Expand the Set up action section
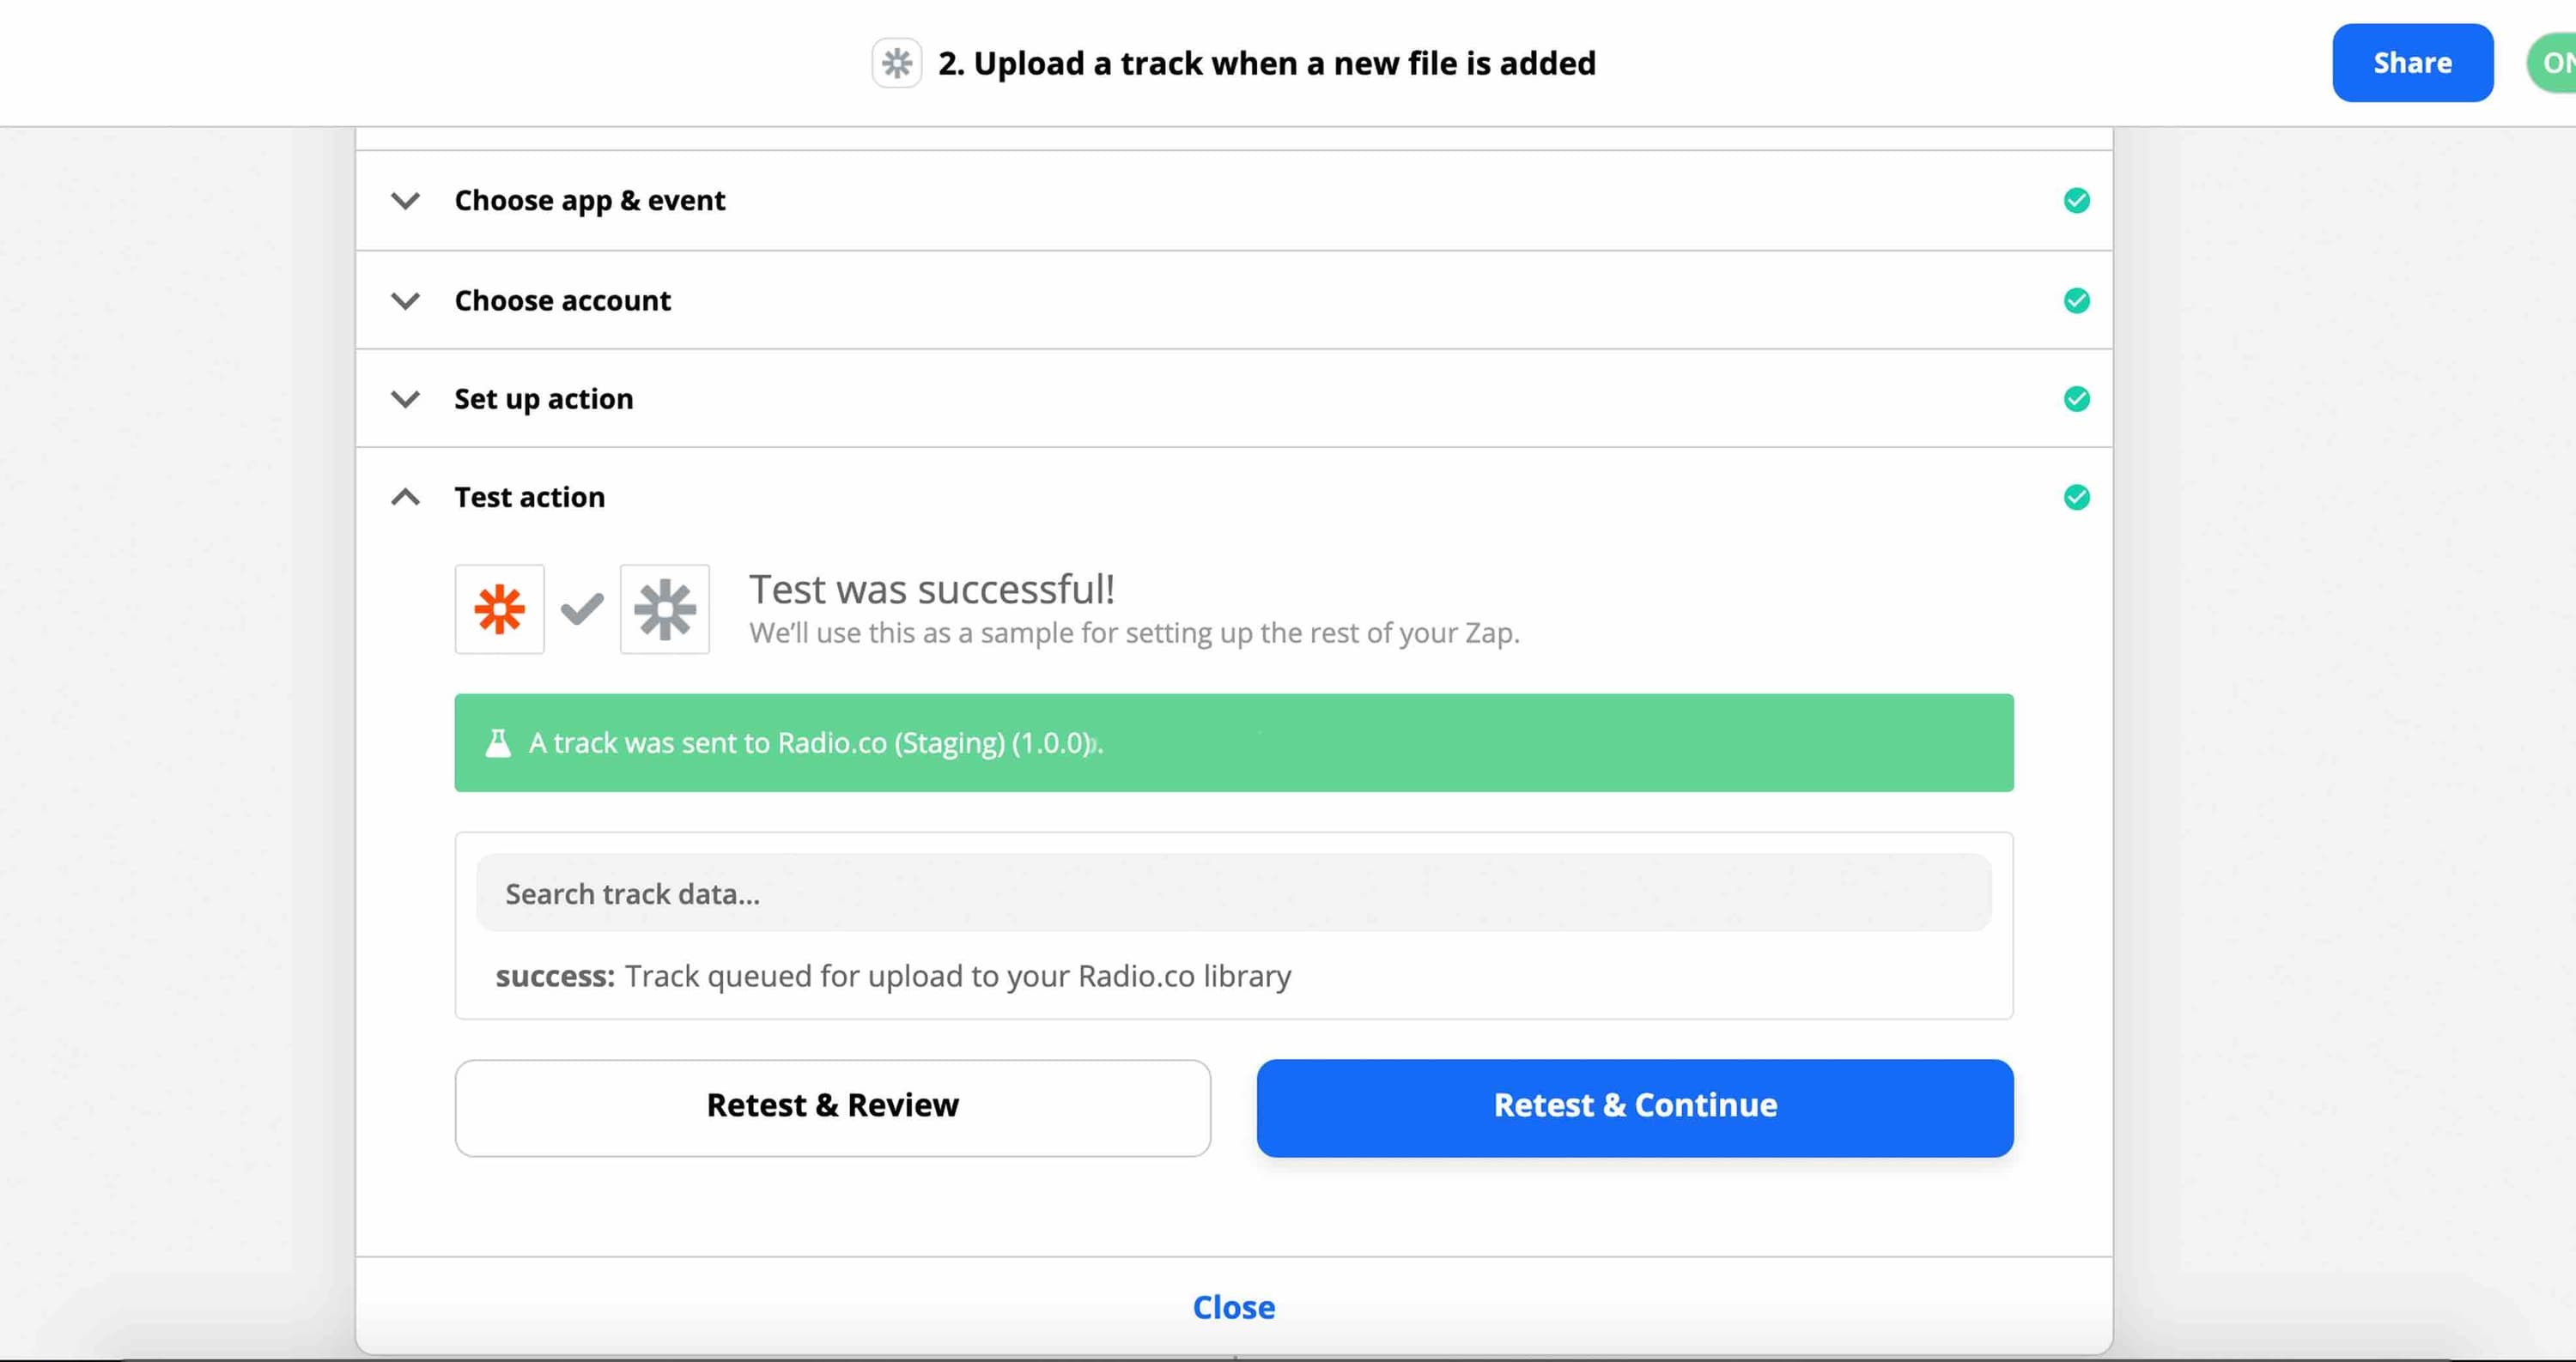The height and width of the screenshot is (1362, 2576). 405,399
